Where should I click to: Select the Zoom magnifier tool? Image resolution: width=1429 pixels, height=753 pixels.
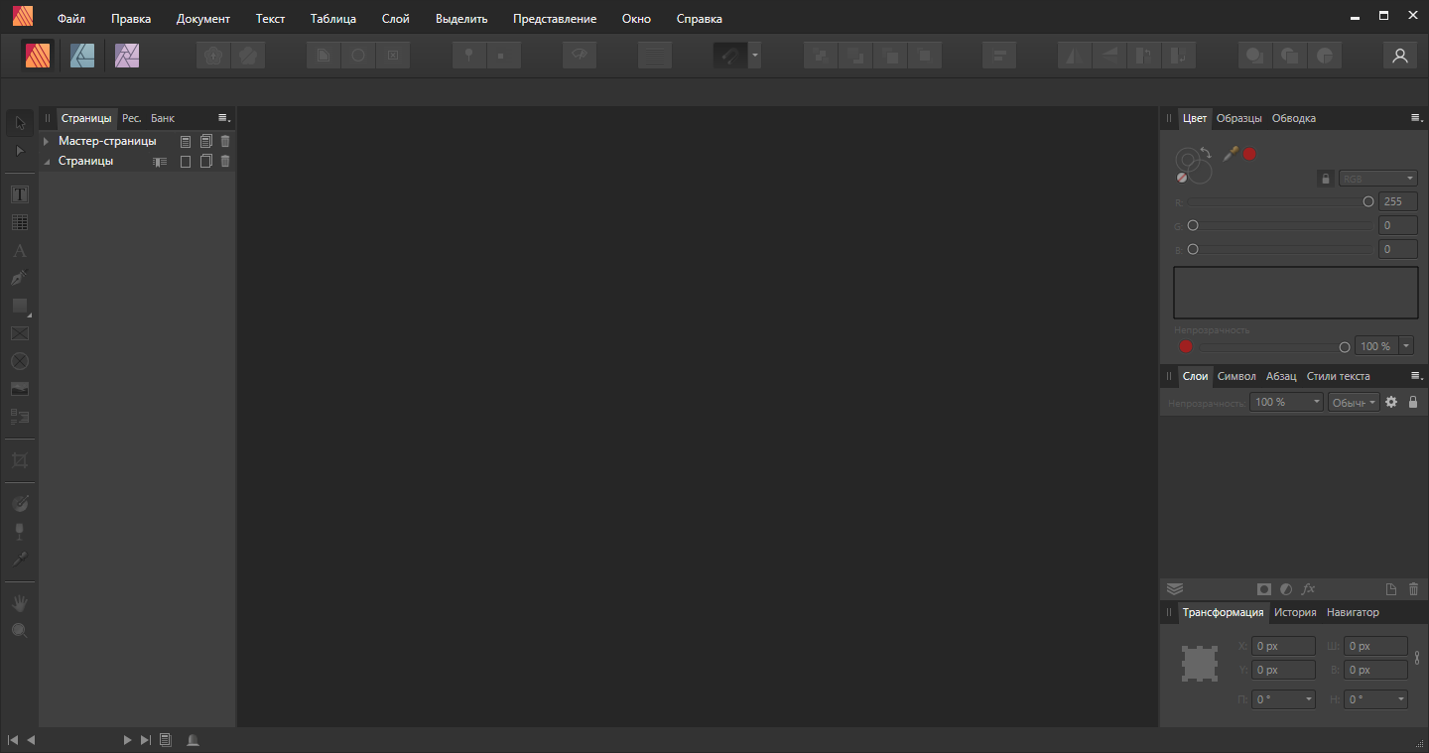20,631
